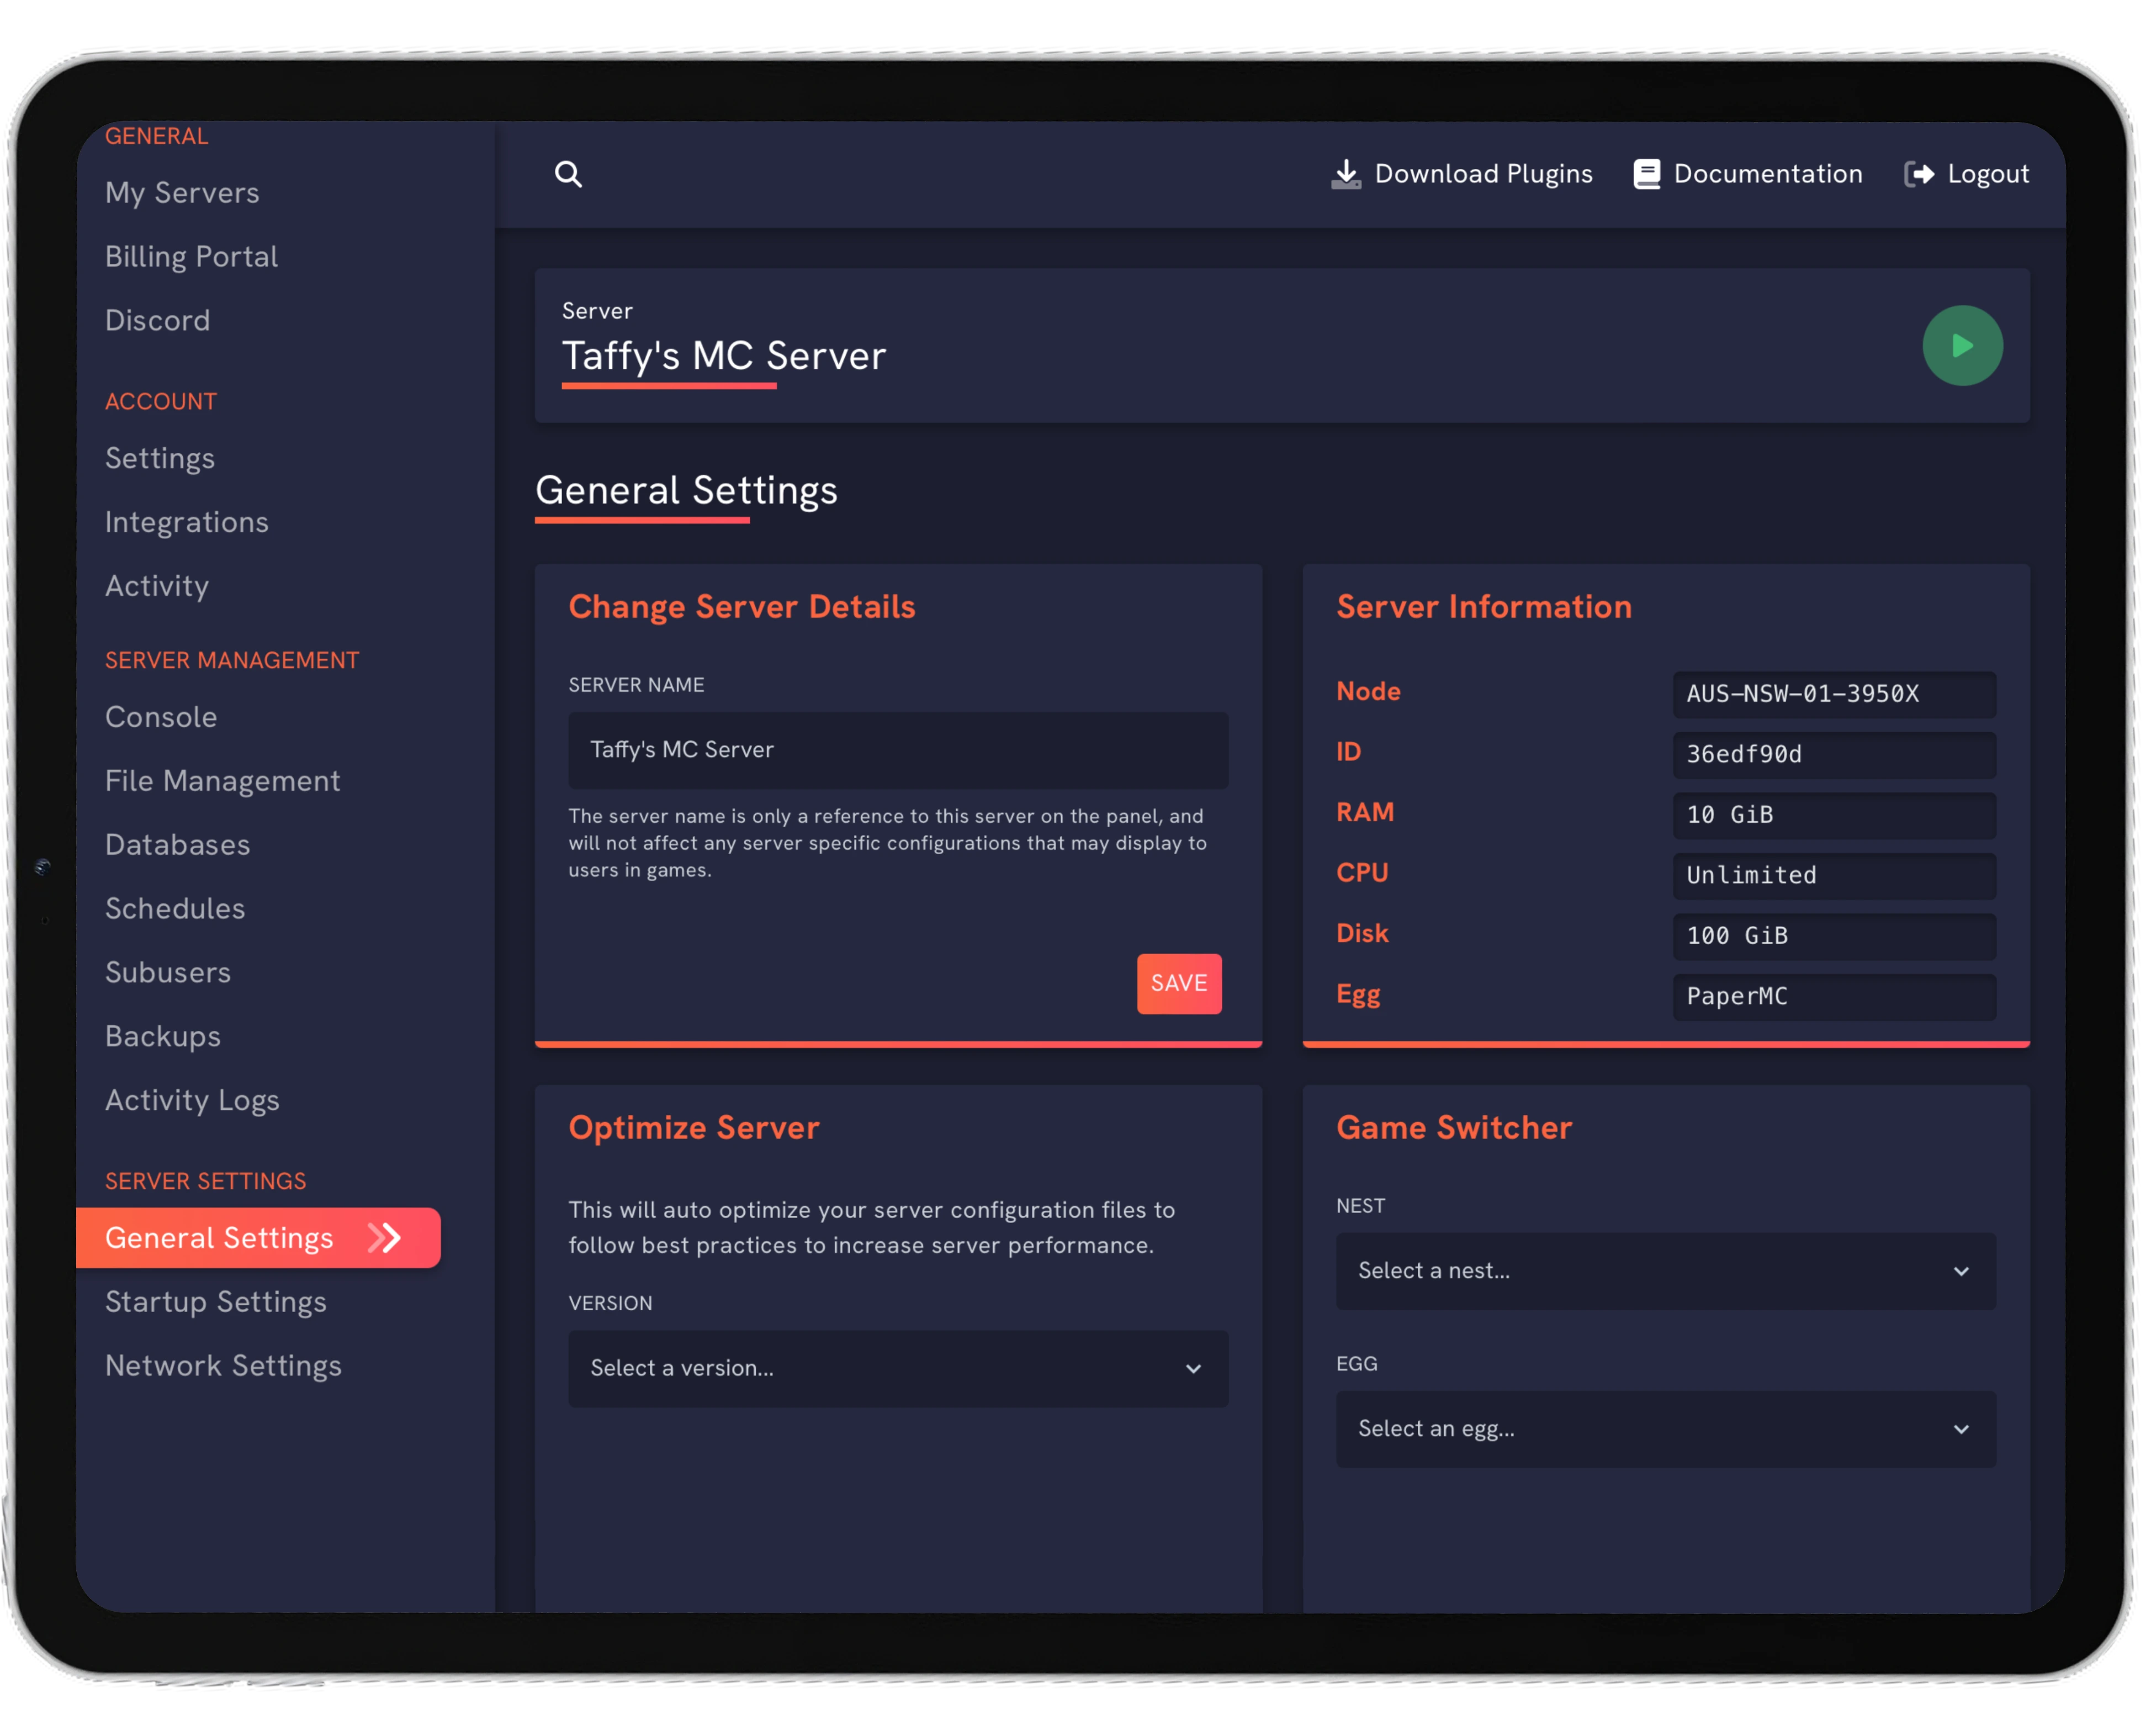Click the Download Plugins download icon
Viewport: 2151px width, 1736px height.
(x=1346, y=174)
